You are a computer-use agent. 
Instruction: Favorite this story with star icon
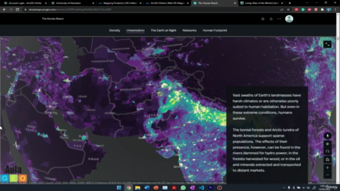263,19
